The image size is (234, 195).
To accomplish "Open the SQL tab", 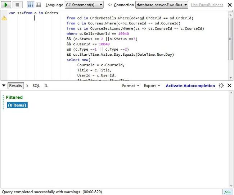I will (36, 86).
